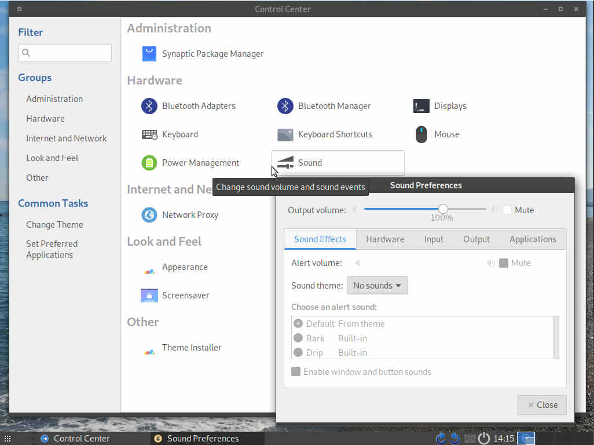The image size is (594, 445).
Task: Click the Output volume slider handle
Action: [443, 209]
